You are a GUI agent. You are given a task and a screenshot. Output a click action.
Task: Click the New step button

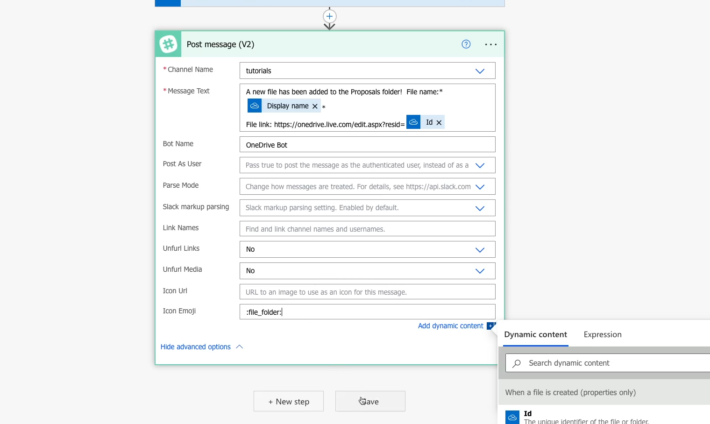289,401
